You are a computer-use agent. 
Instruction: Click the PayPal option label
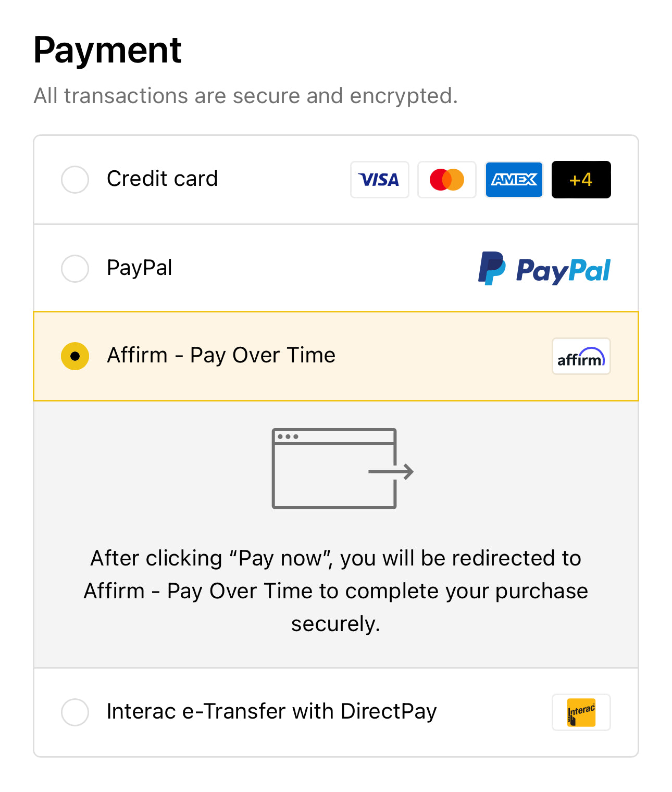tap(139, 268)
